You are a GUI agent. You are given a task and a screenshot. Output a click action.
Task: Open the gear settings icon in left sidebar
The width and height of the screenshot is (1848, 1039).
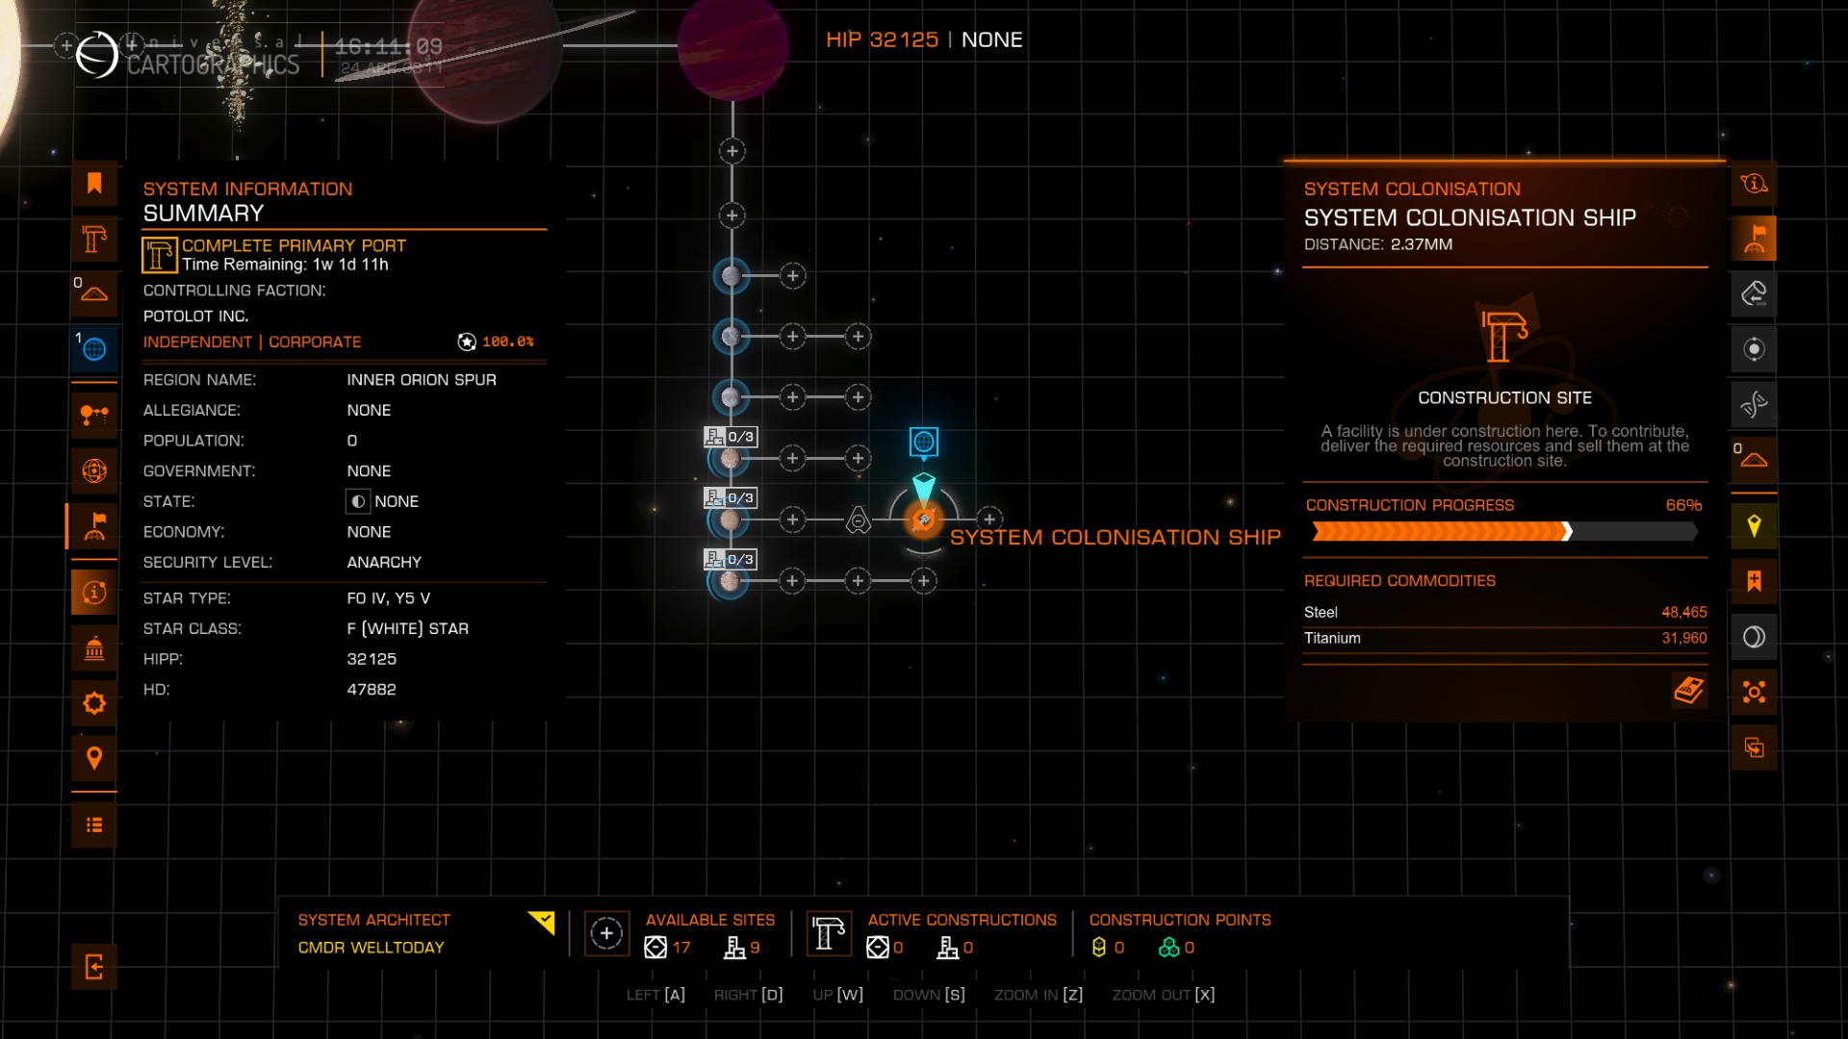(x=94, y=703)
